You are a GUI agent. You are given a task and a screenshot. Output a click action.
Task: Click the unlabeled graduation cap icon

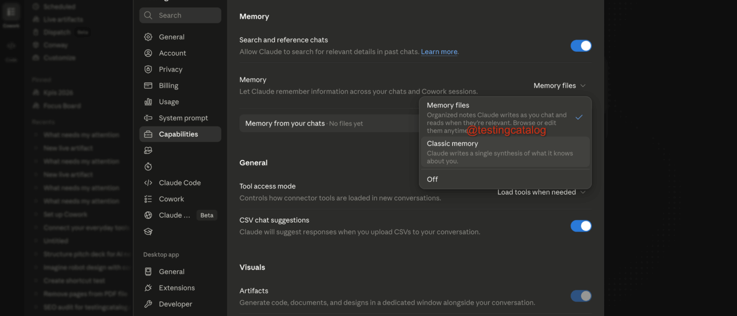(148, 231)
